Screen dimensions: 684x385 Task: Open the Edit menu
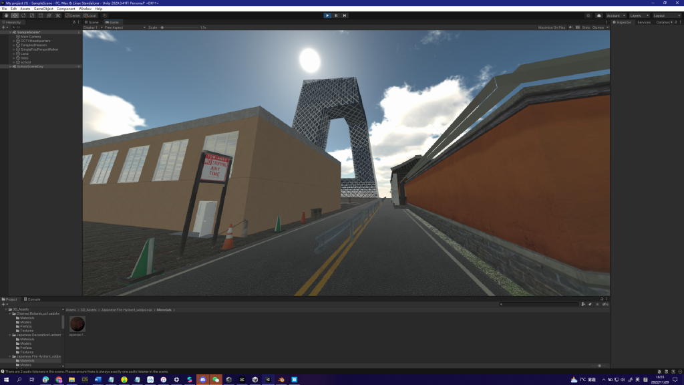(x=13, y=9)
